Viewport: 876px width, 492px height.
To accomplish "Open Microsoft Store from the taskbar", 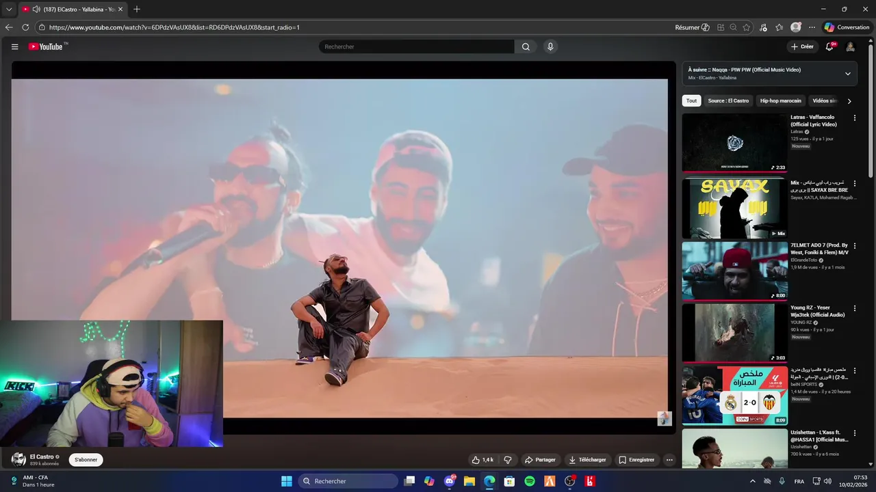I will coord(509,481).
